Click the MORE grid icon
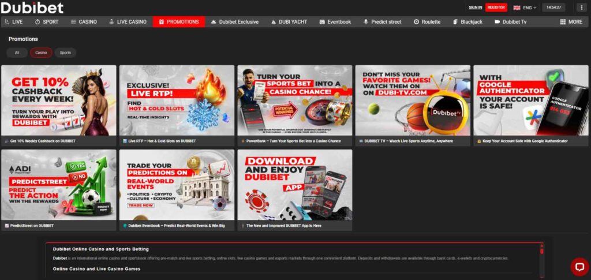This screenshot has width=591, height=280. (563, 22)
